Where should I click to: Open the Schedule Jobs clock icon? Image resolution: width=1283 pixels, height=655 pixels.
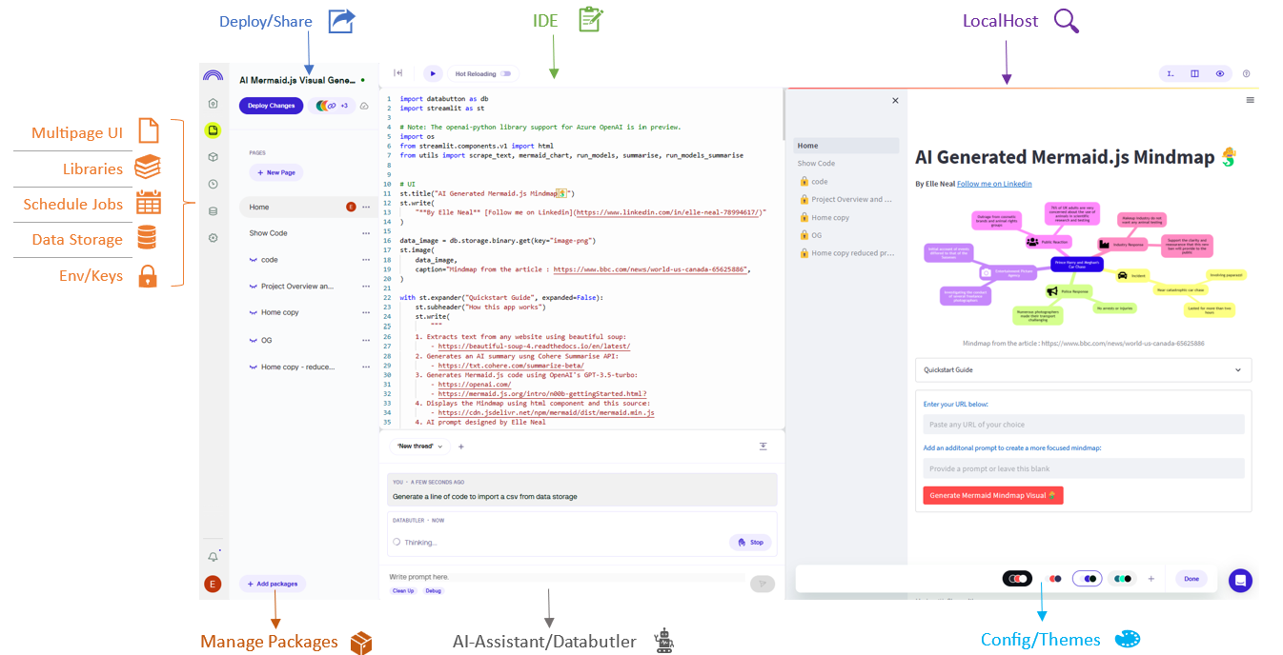[213, 184]
